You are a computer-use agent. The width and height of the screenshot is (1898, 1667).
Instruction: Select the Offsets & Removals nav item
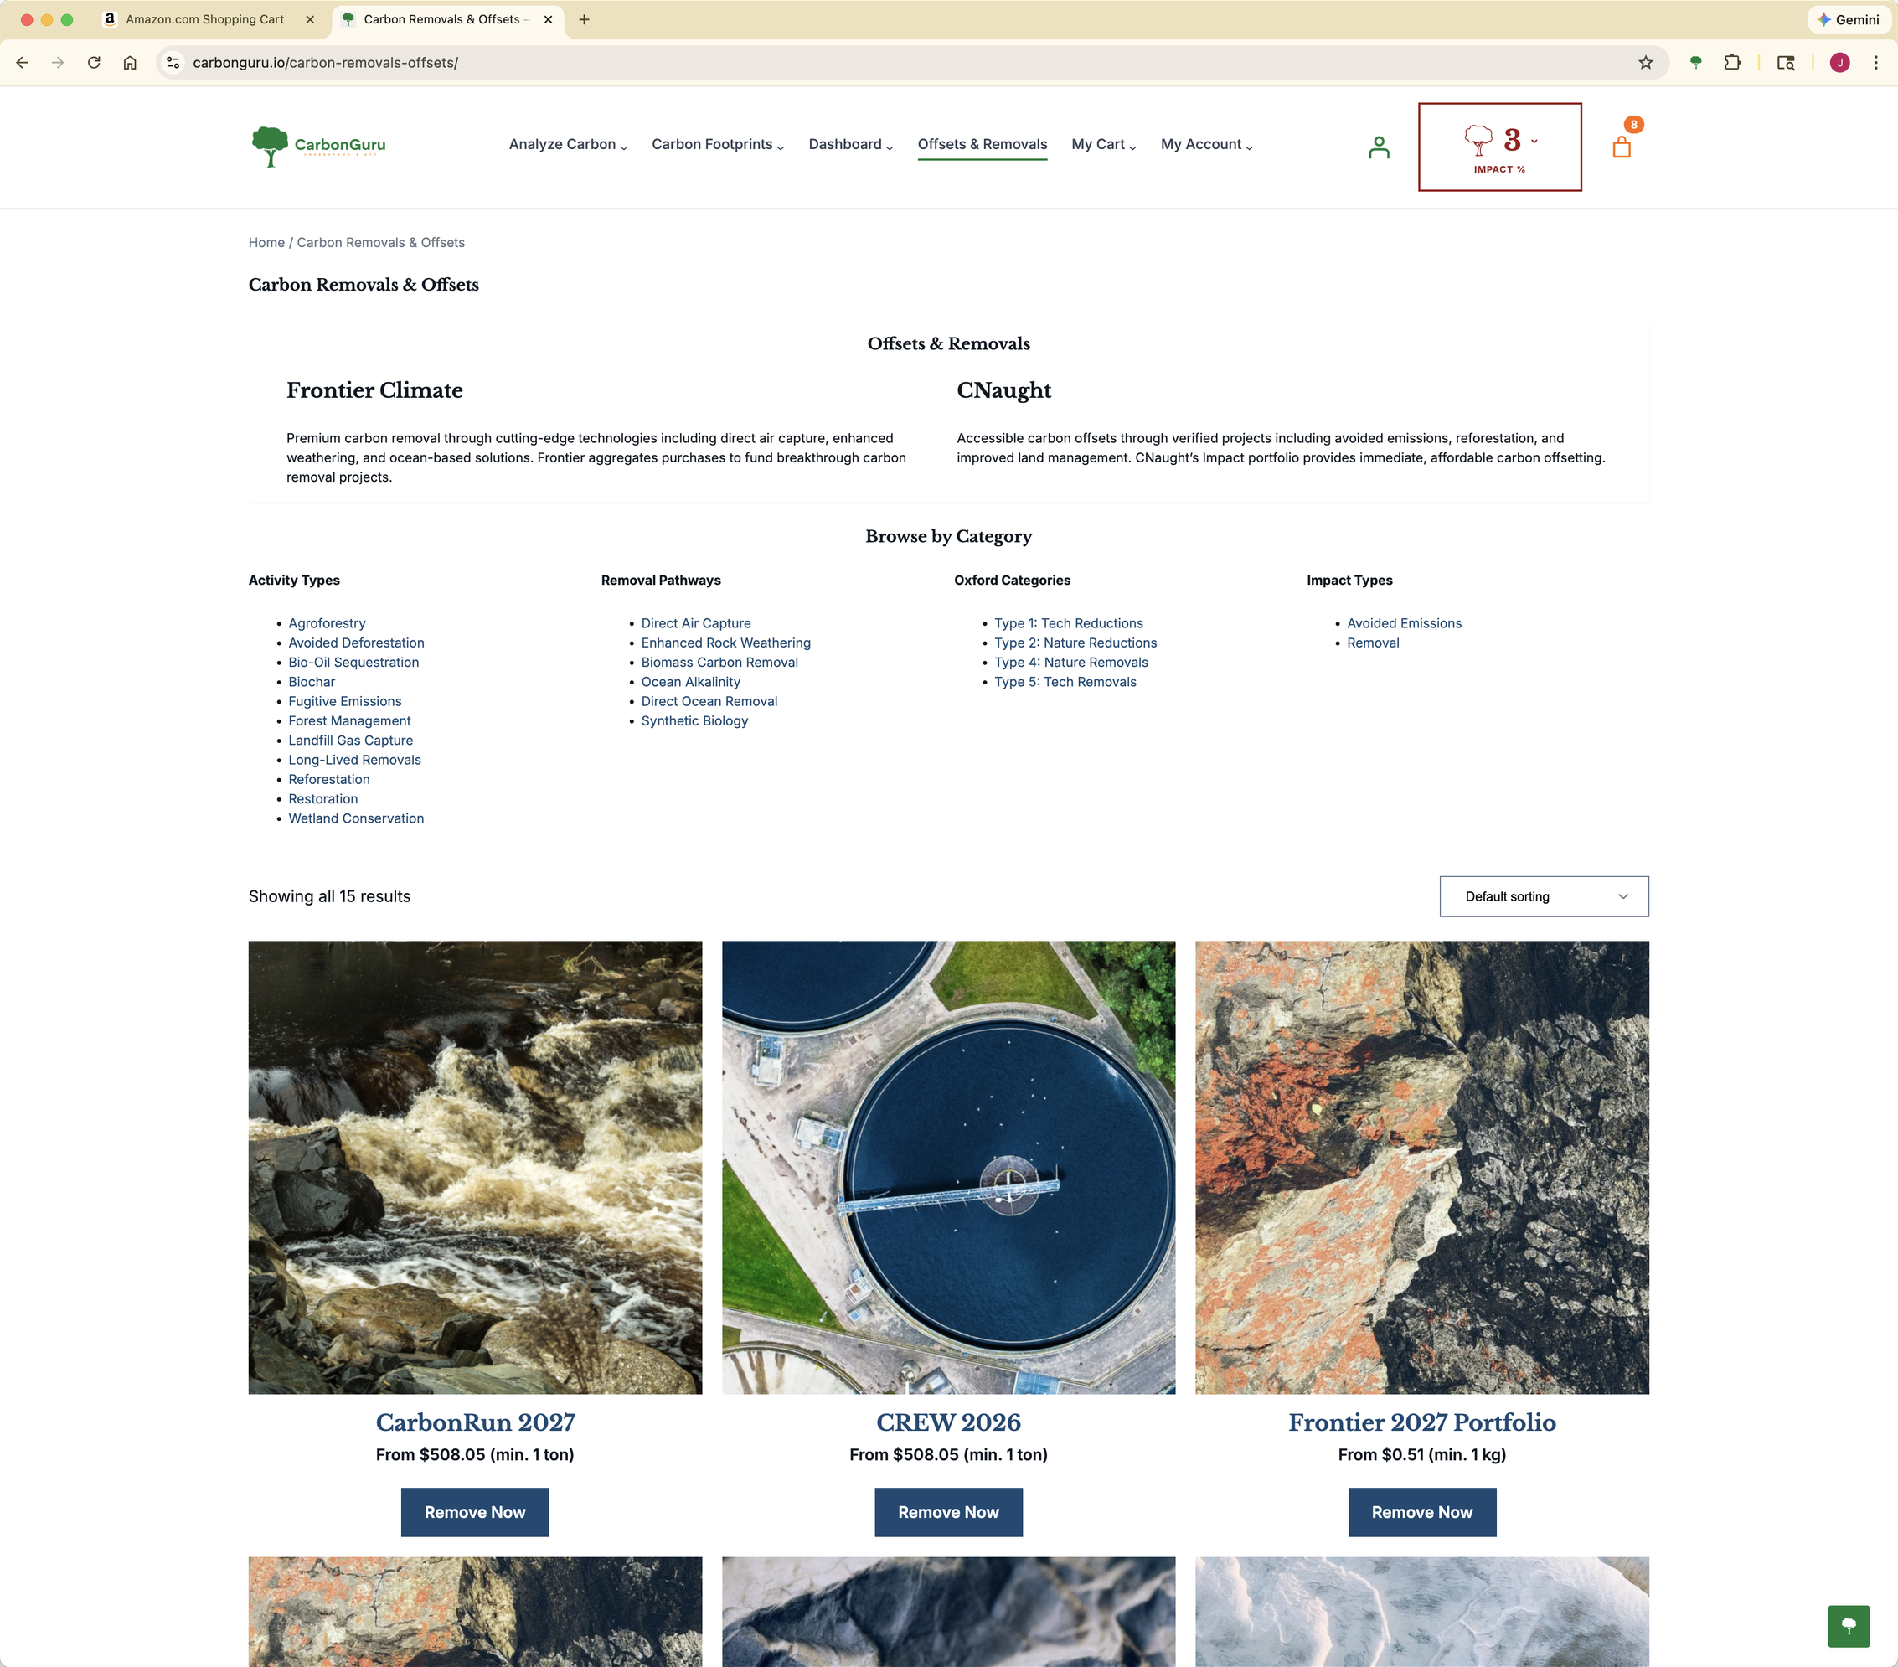tap(983, 144)
